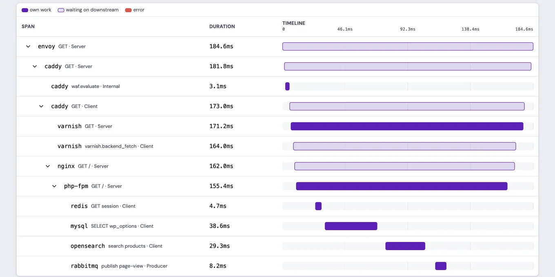
Task: Click the 164.0ms duration value
Action: pyautogui.click(x=221, y=146)
